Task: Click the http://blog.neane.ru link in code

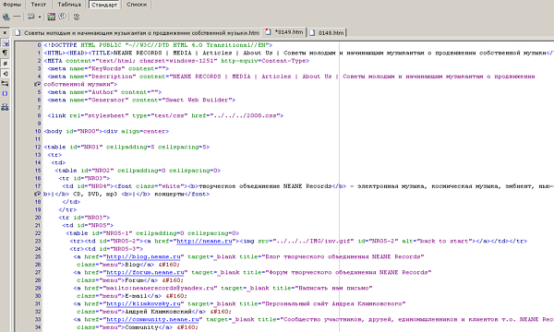Action: [143, 256]
